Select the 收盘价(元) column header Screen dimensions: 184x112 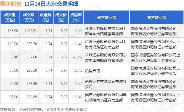tap(46, 18)
